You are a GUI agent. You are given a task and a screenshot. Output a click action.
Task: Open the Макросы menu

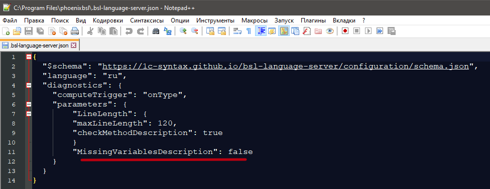point(255,20)
